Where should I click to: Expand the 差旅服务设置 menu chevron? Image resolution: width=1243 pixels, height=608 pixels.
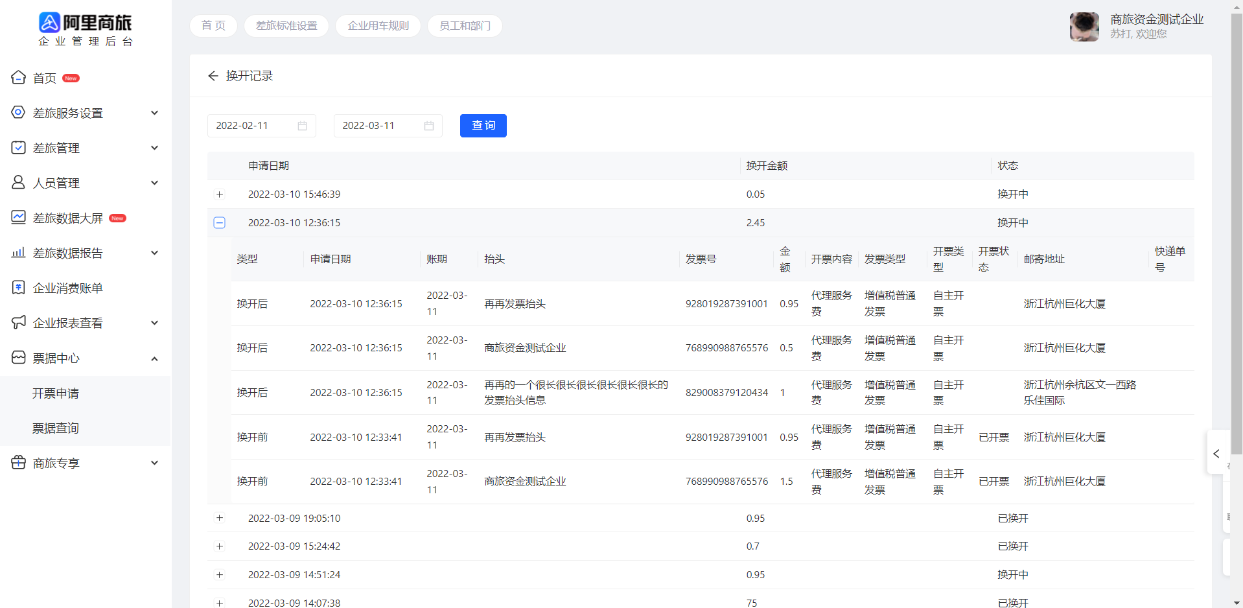[x=154, y=113]
